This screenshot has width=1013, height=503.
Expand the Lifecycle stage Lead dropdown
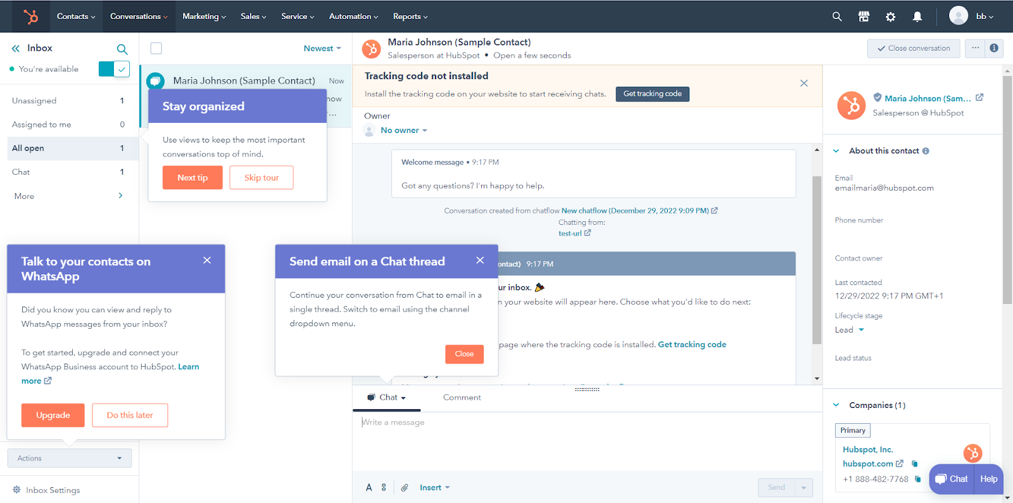point(849,330)
